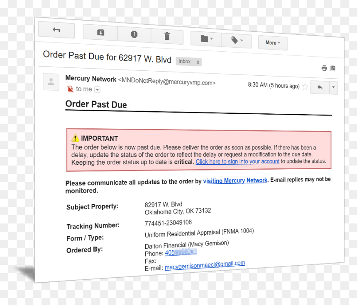Image resolution: width=357 pixels, height=305 pixels.
Task: Archive the email with archive icon
Action: 100,32
